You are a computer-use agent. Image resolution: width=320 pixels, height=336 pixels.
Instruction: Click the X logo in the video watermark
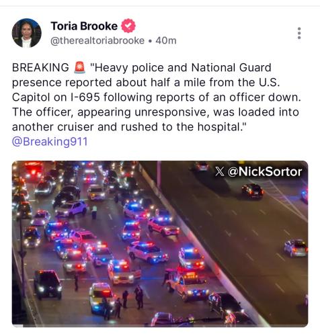[x=220, y=172]
